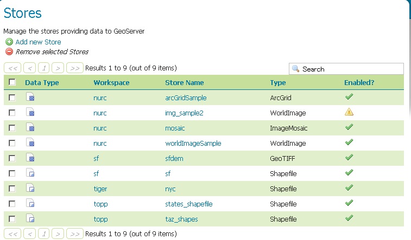Image resolution: width=411 pixels, height=240 pixels.
Task: Click the enabled checkmark for the mosaic store
Action: click(x=349, y=127)
